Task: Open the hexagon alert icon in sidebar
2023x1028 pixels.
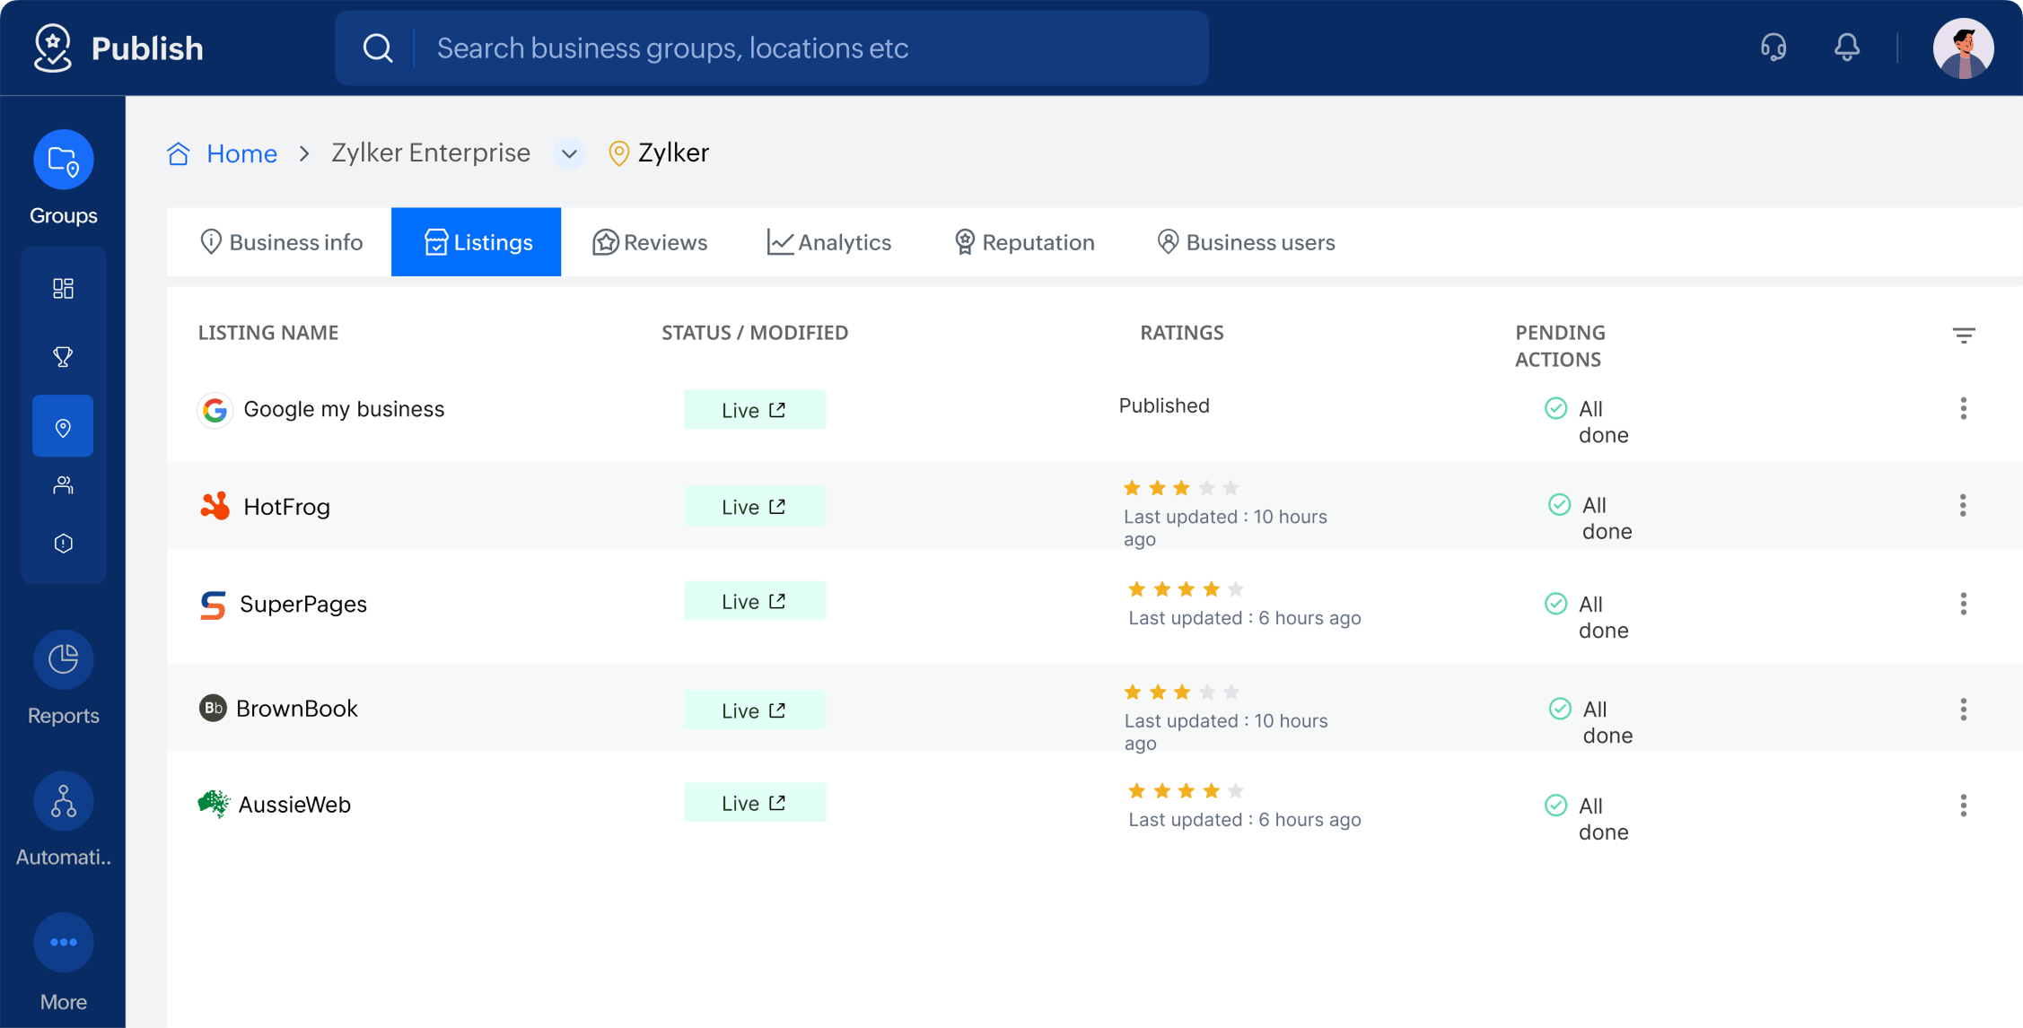Action: click(63, 544)
